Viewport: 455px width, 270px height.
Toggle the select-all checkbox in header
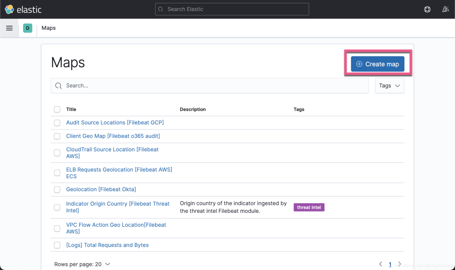coord(57,109)
